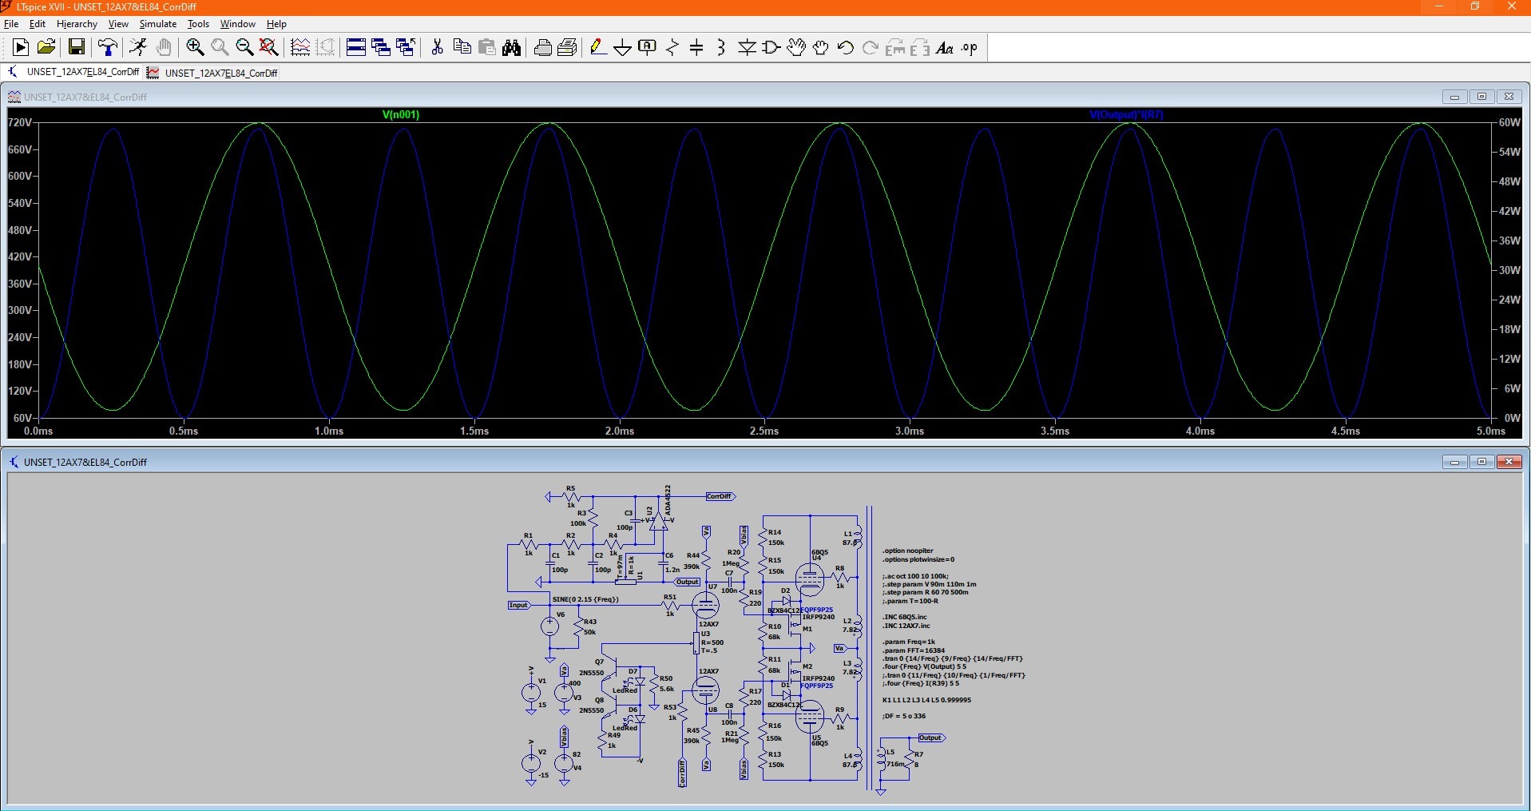Minimize the schematic pane
This screenshot has height=811, width=1531.
coord(1454,462)
